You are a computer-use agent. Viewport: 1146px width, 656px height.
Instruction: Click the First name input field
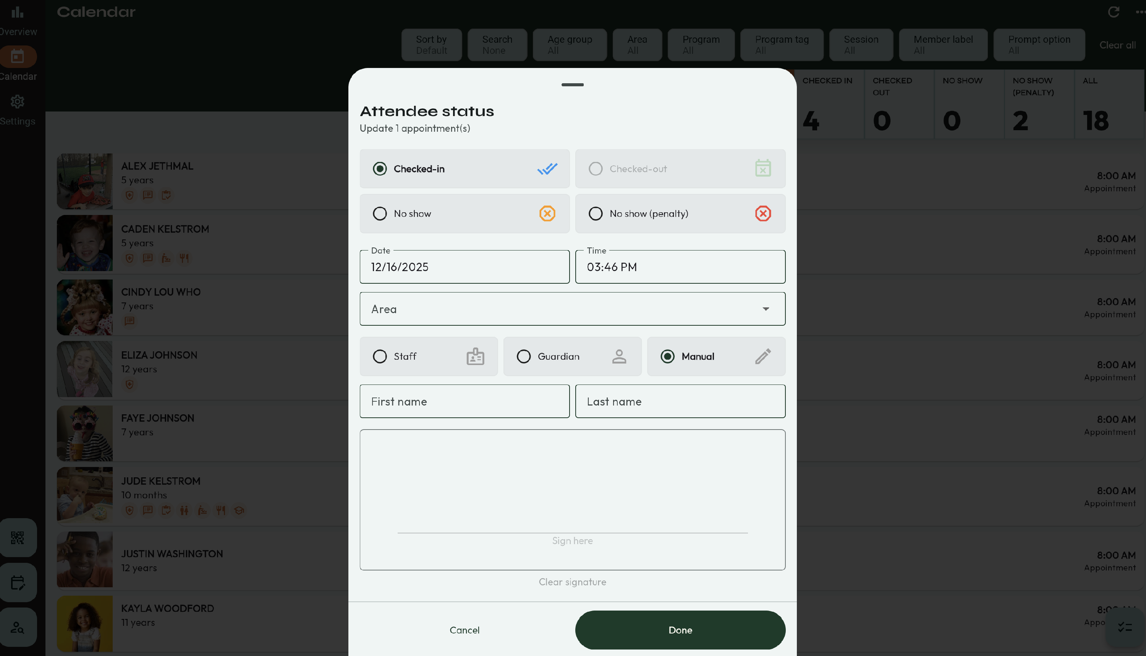click(x=464, y=401)
